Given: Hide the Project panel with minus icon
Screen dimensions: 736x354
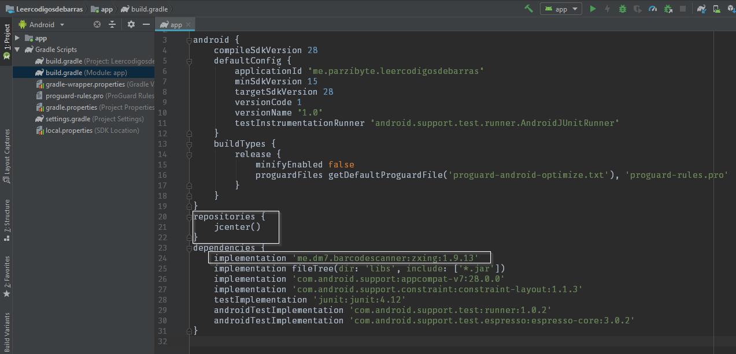Looking at the screenshot, I should tap(146, 24).
